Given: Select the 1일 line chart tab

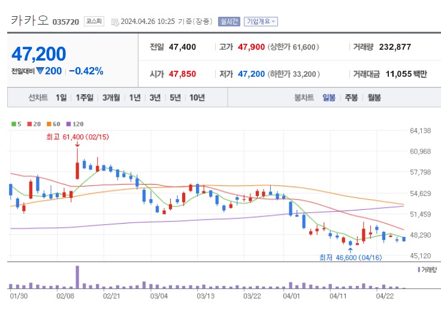Looking at the screenshot, I should coord(61,98).
